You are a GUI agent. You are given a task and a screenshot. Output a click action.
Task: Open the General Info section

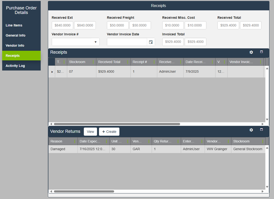15,35
